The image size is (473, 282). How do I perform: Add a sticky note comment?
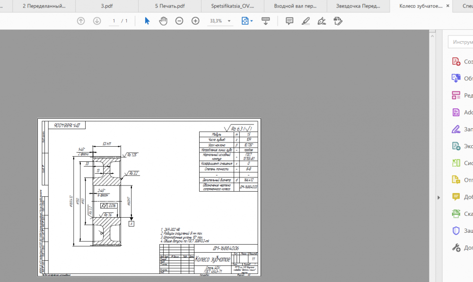[289, 21]
